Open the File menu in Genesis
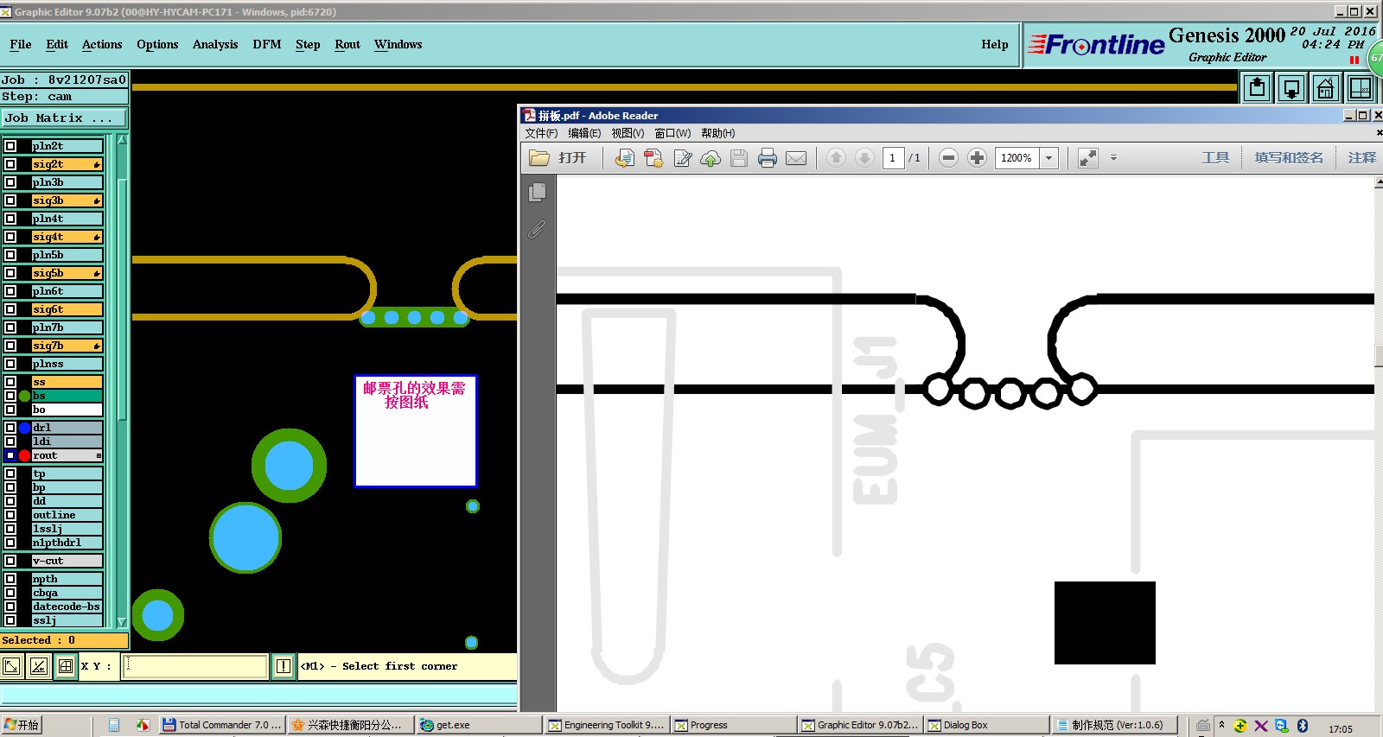1383x737 pixels. click(x=21, y=45)
